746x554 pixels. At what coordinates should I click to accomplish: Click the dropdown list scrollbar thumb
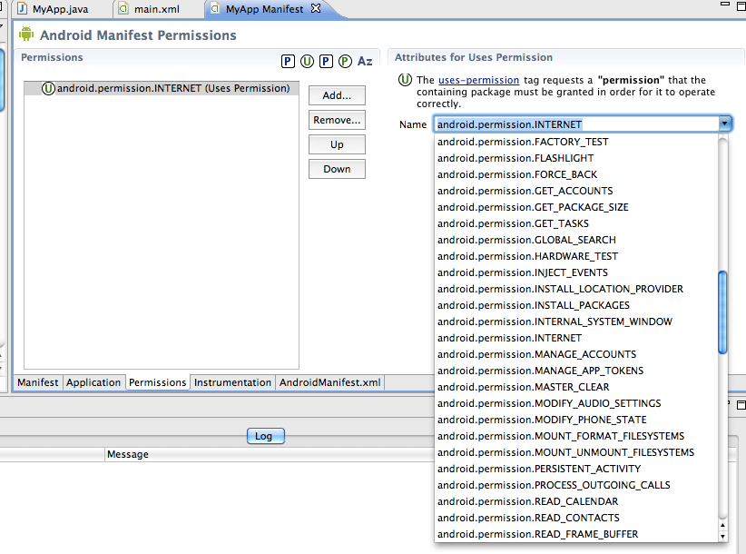coord(722,312)
